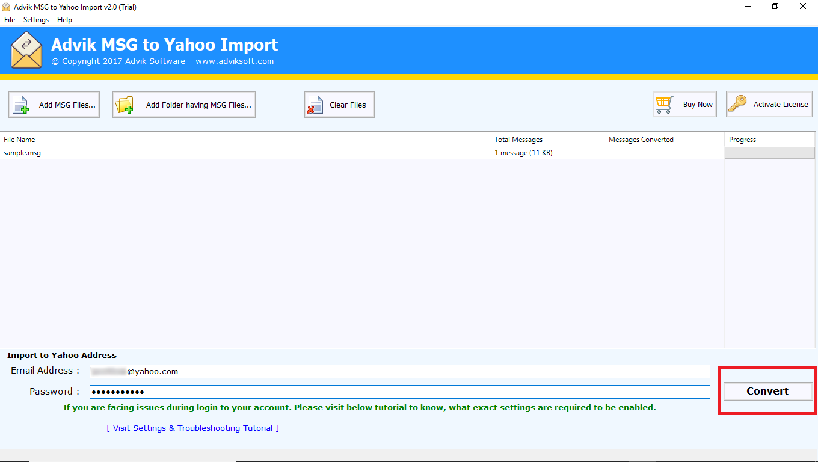Click Add Folder having MSG Files button
The width and height of the screenshot is (818, 462).
[x=184, y=105]
